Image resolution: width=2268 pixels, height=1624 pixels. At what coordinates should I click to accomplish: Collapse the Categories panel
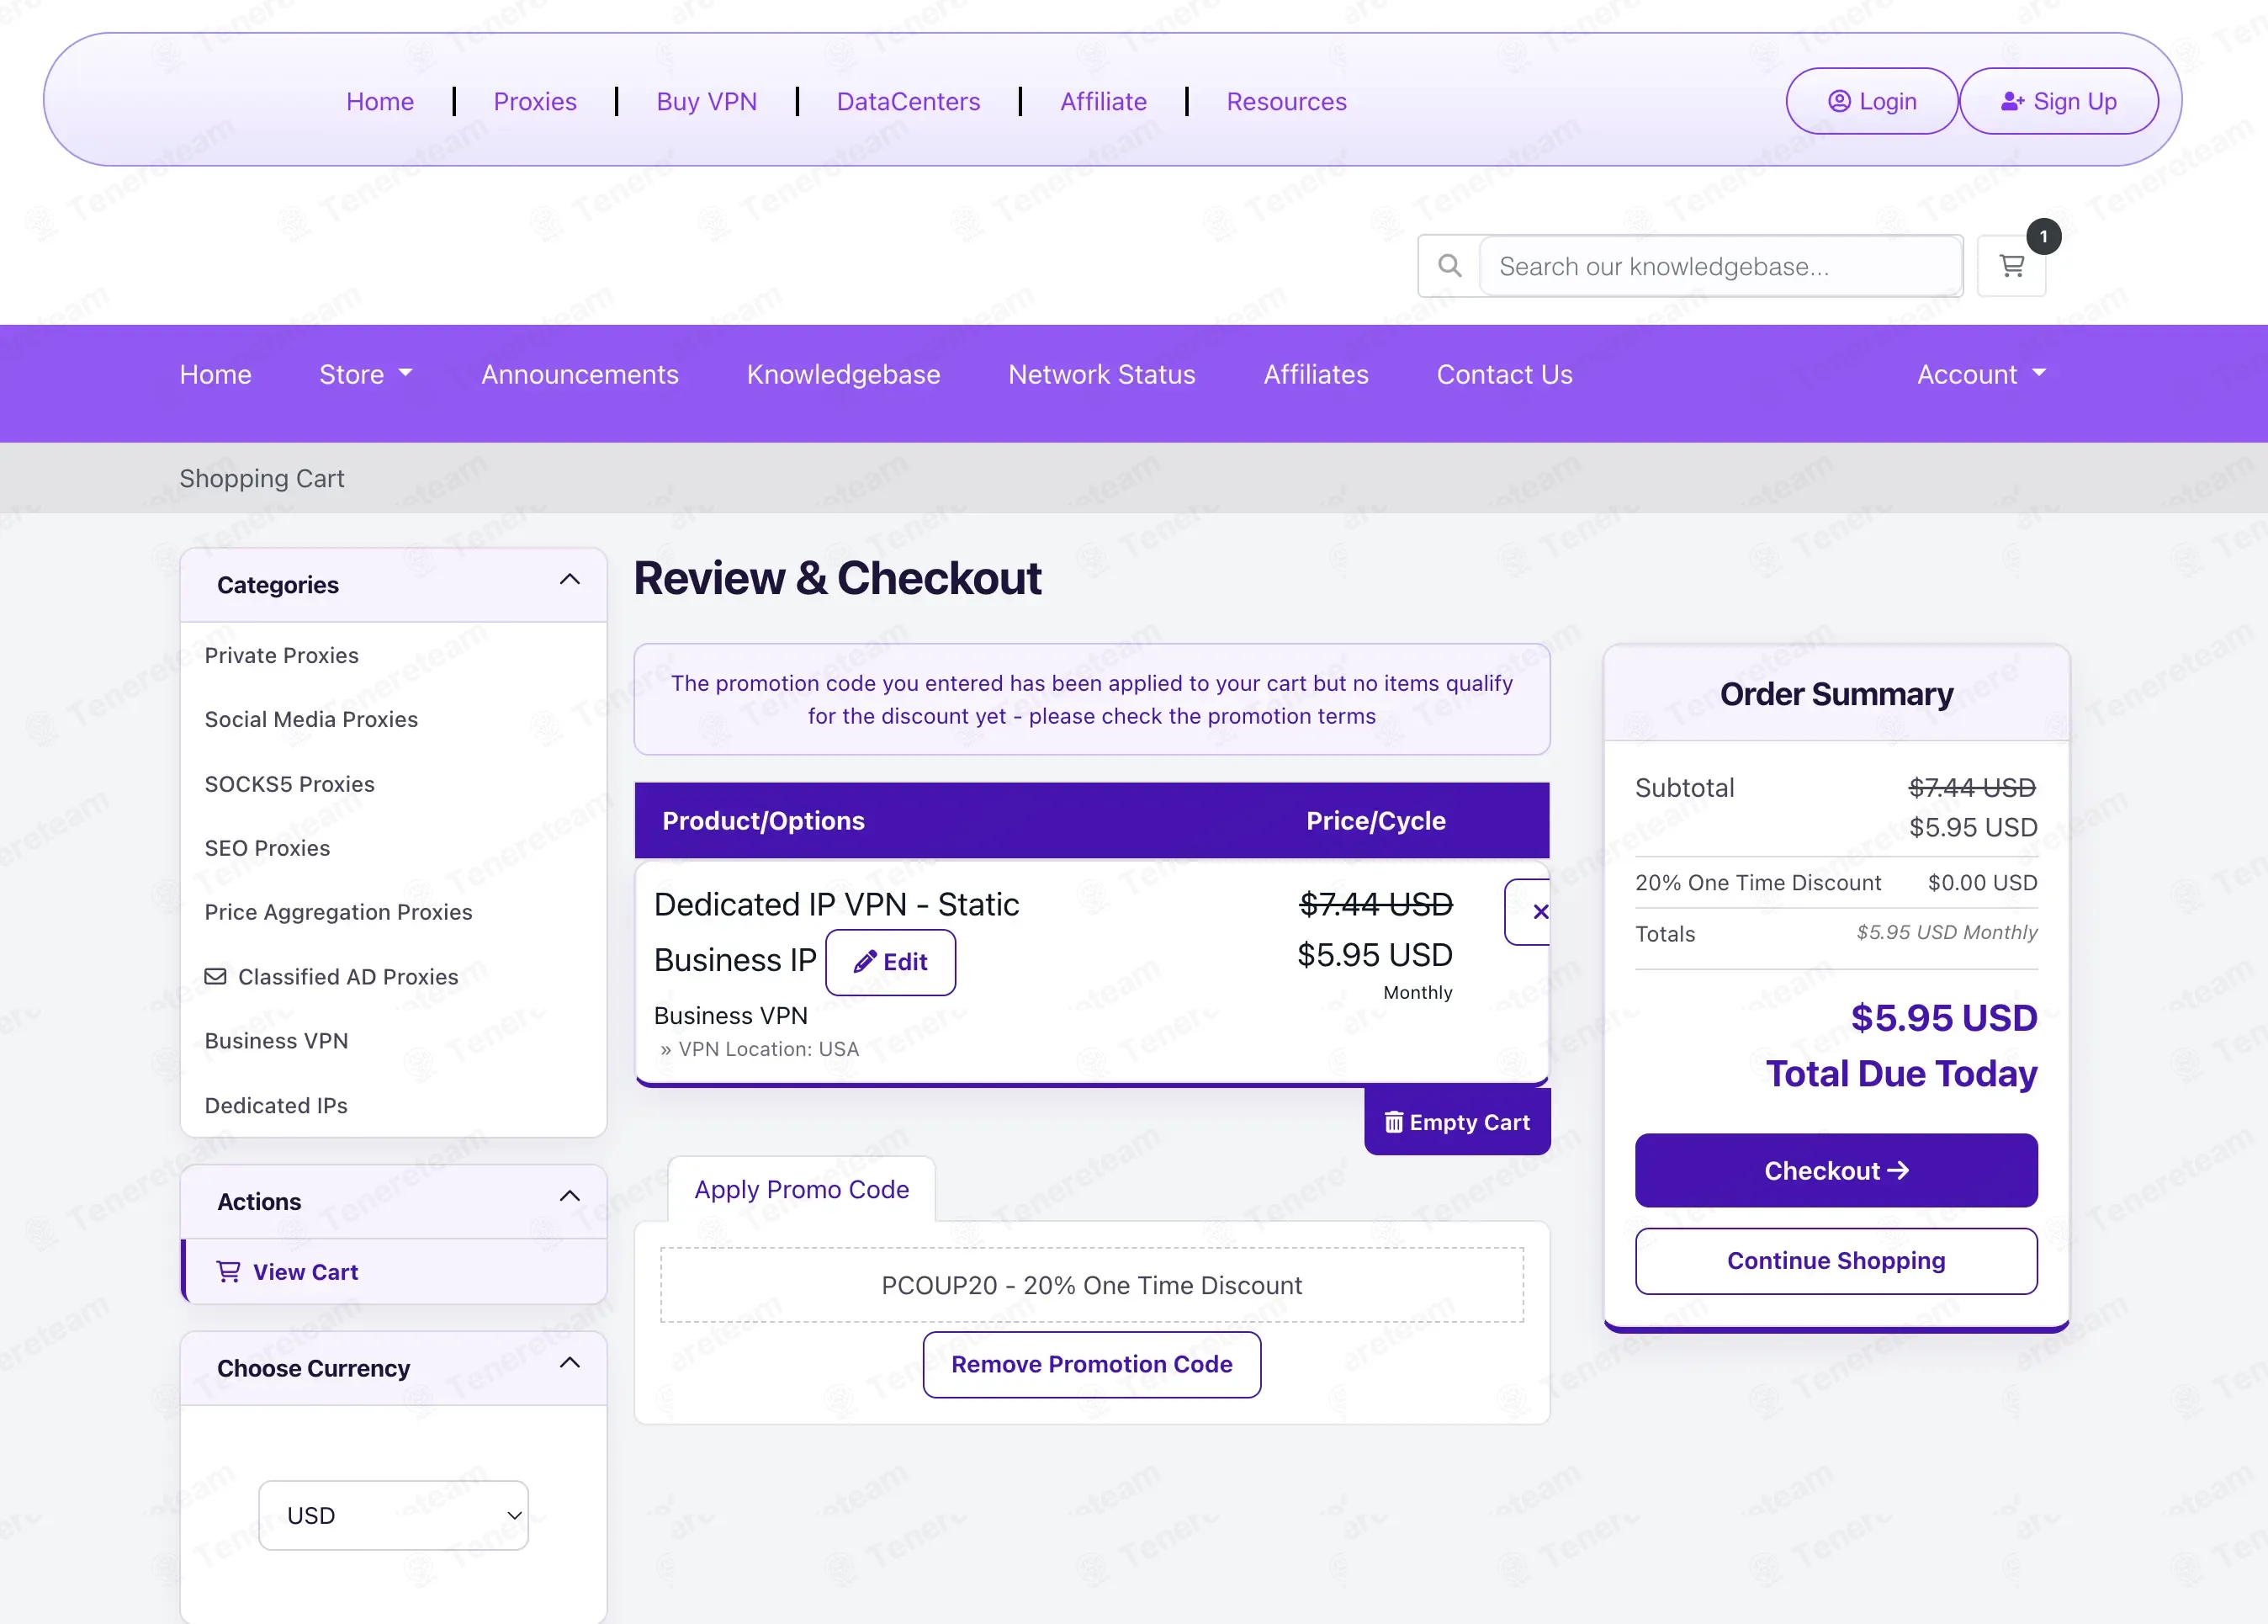570,580
